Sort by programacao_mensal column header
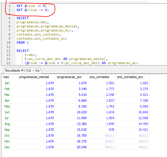The image size is (167, 157). point(36,77)
